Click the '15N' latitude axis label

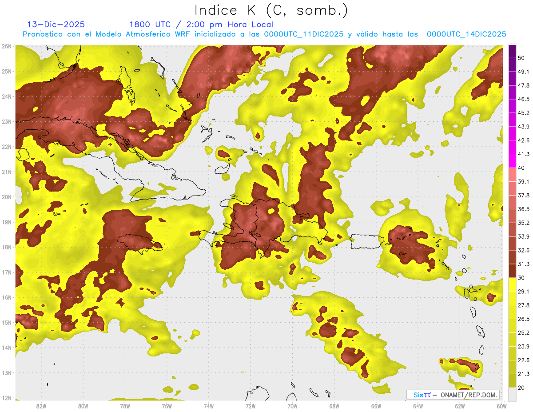[x=7, y=322]
